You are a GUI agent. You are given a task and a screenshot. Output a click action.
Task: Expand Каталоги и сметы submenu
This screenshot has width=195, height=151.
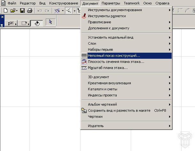[x=126, y=89]
